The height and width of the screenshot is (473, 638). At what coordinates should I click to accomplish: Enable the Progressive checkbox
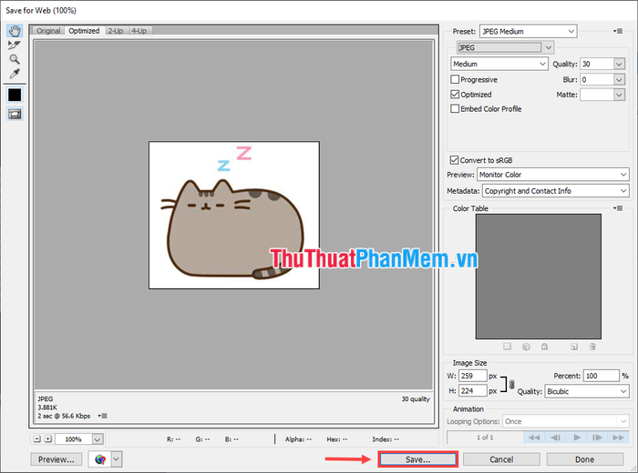(x=455, y=79)
